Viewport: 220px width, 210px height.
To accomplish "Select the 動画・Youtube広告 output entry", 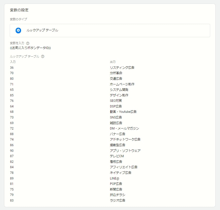I will 123,112.
